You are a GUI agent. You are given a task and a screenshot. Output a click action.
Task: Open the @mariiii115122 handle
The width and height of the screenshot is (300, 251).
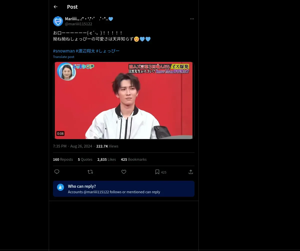[x=78, y=24]
